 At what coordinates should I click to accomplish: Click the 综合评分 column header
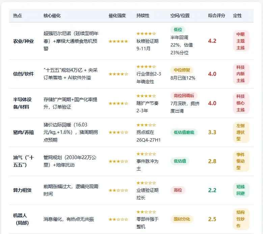pos(216,16)
